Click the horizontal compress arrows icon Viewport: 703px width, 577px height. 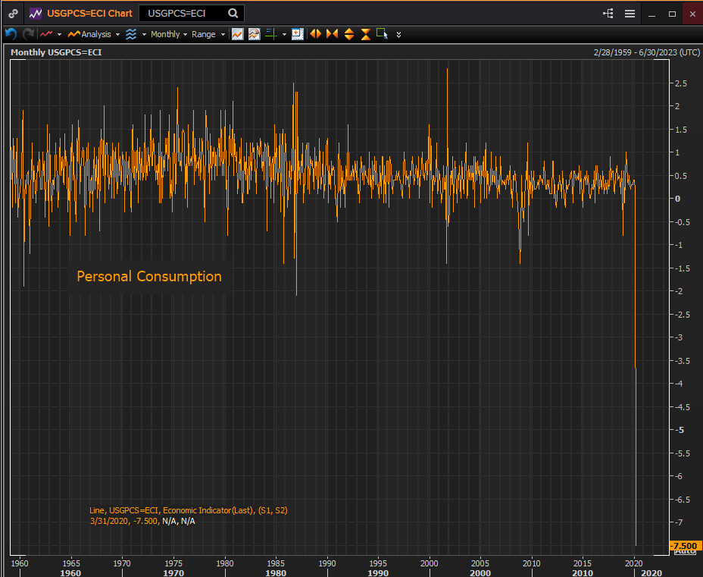pyautogui.click(x=332, y=34)
